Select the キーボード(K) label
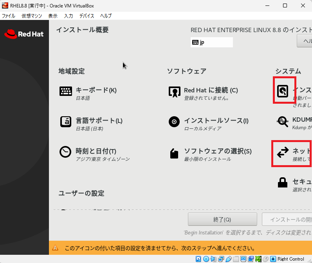 pyautogui.click(x=96, y=90)
